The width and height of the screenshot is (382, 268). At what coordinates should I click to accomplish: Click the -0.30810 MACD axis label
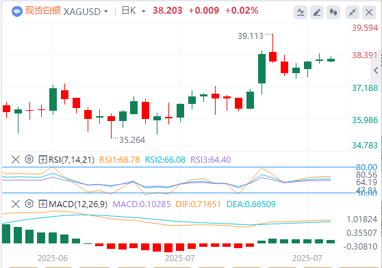pyautogui.click(x=360, y=247)
